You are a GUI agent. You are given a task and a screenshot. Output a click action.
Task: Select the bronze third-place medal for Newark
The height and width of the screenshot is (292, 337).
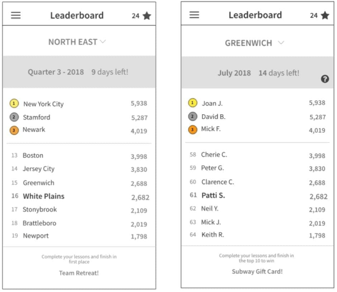pos(14,131)
